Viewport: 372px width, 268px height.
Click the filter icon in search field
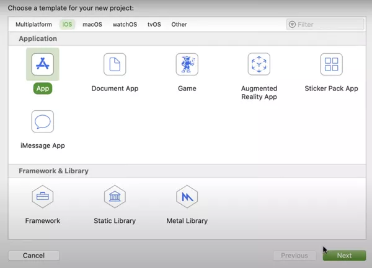coord(292,24)
